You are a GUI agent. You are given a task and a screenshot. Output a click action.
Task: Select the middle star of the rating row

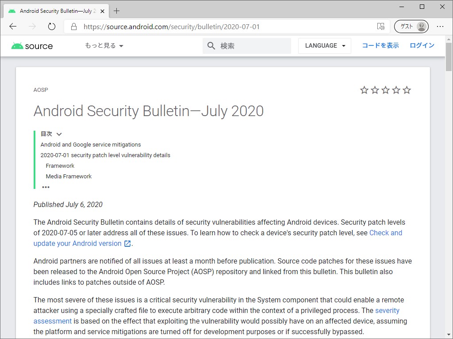385,90
